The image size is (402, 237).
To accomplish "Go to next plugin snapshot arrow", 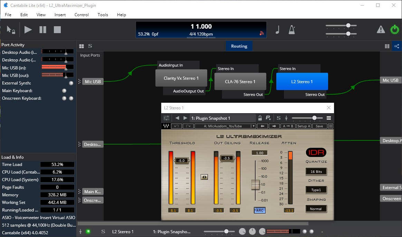I will [x=185, y=118].
